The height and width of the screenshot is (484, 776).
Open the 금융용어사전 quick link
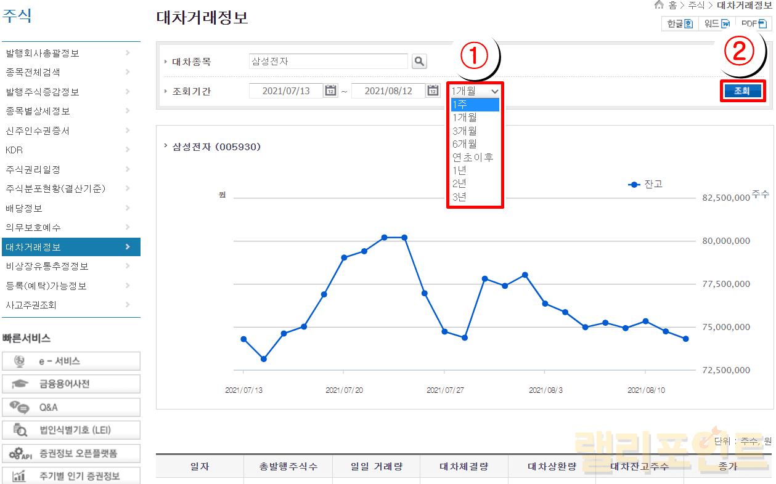(71, 384)
